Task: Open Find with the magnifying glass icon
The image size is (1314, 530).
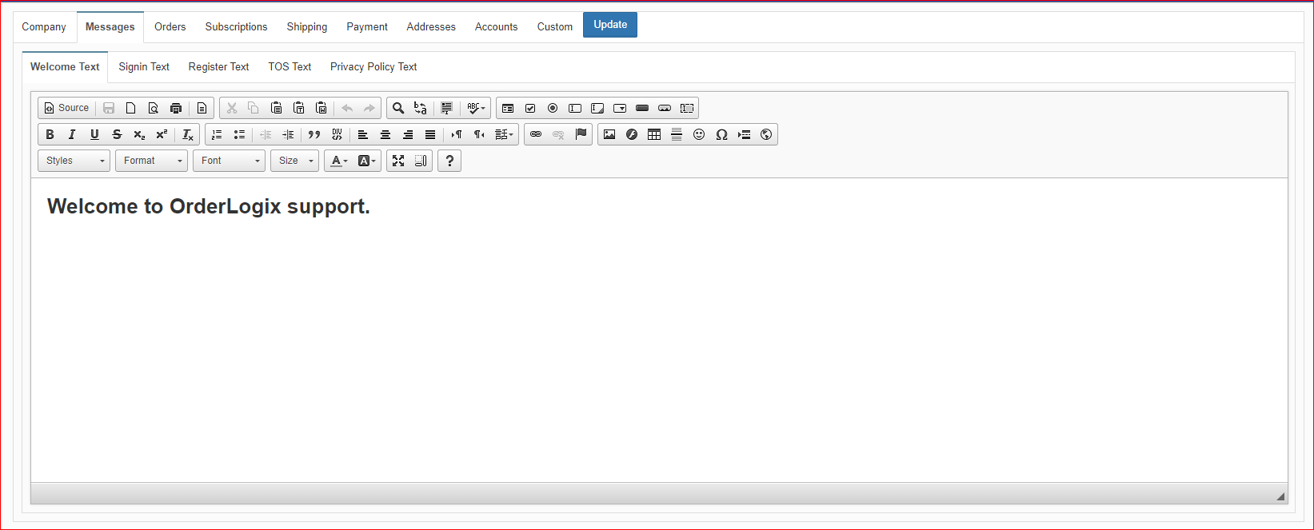Action: tap(398, 108)
